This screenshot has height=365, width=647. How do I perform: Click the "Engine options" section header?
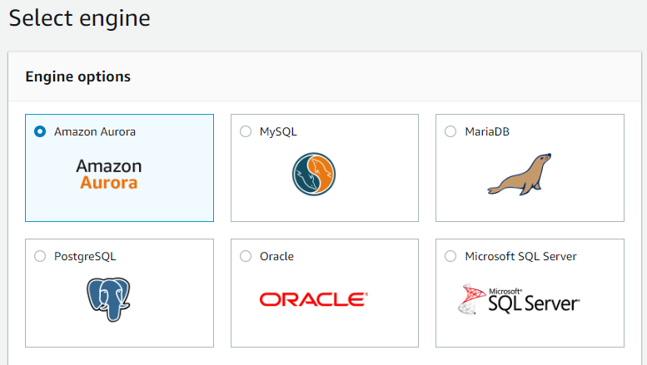point(78,76)
